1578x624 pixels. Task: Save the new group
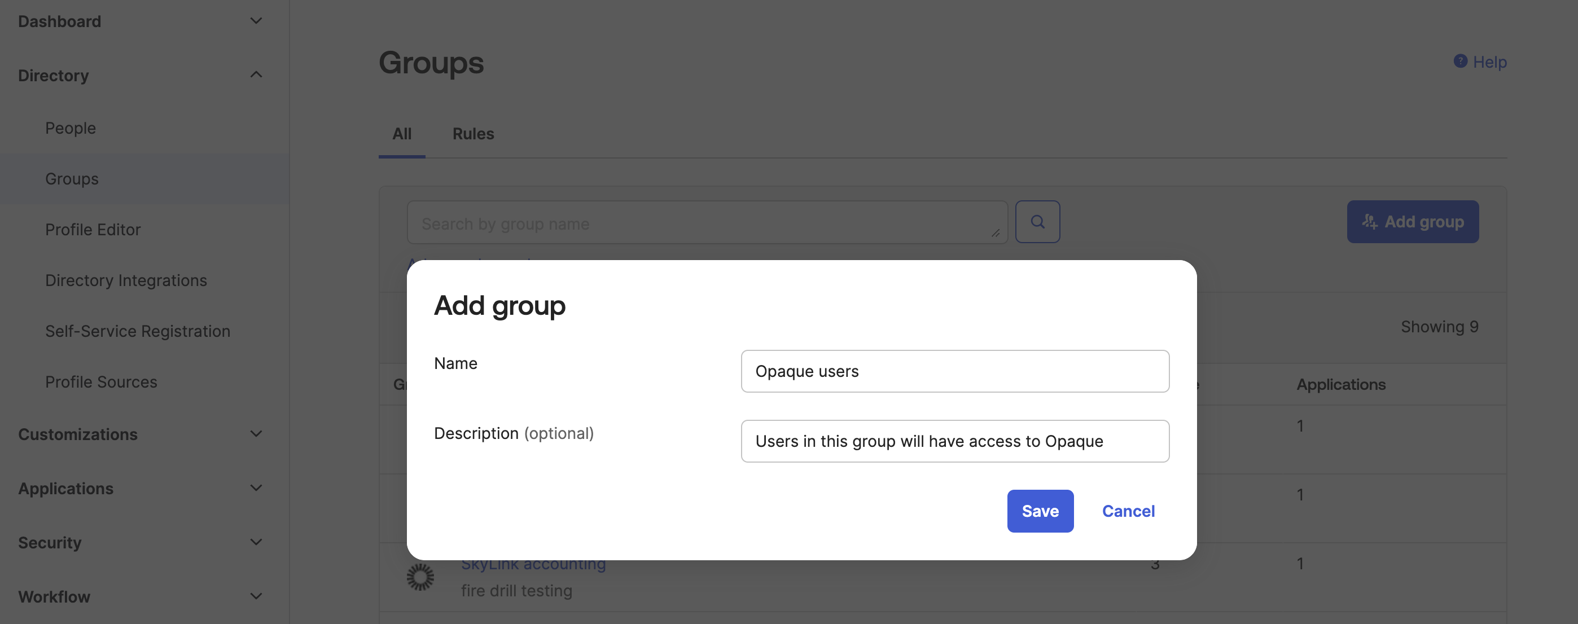(1040, 511)
